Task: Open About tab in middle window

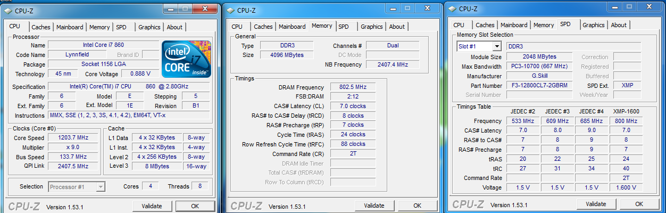Action: [397, 27]
